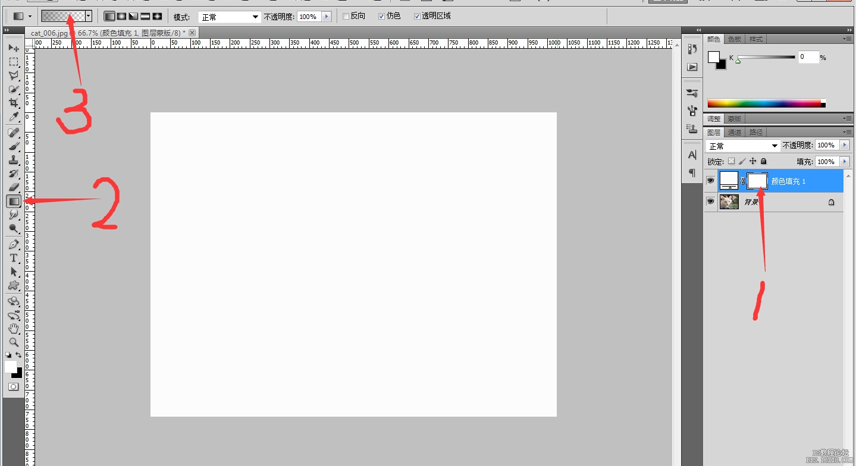
Task: Swap foreground and background colors
Action: click(18, 355)
